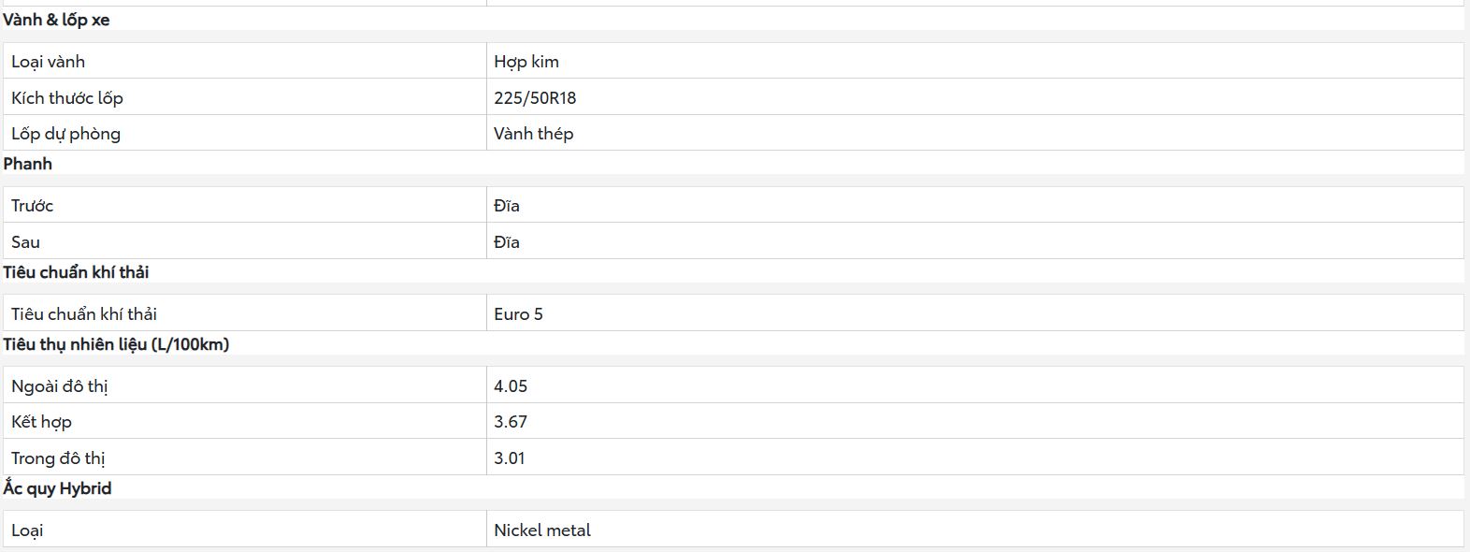Select the Vành & lốp xe section heading
Image resolution: width=1470 pixels, height=552 pixels.
coord(56,20)
